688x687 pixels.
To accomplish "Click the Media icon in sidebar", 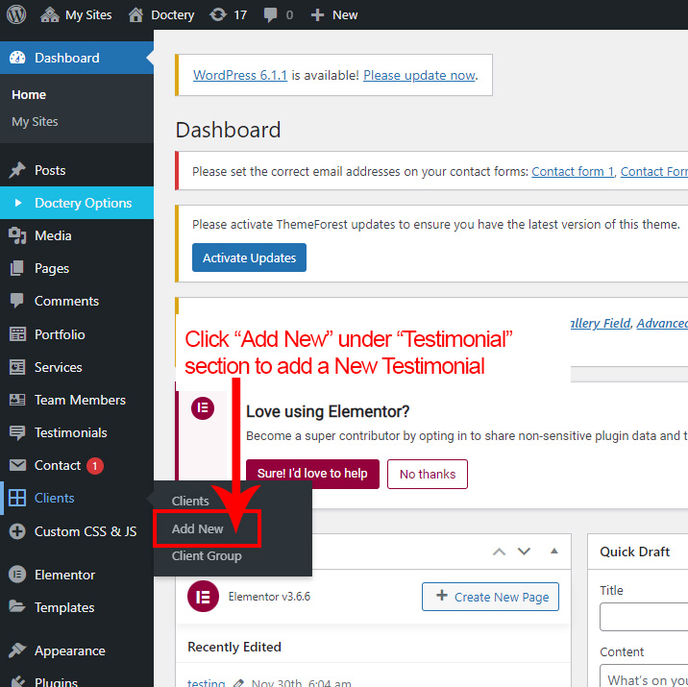I will 17,235.
